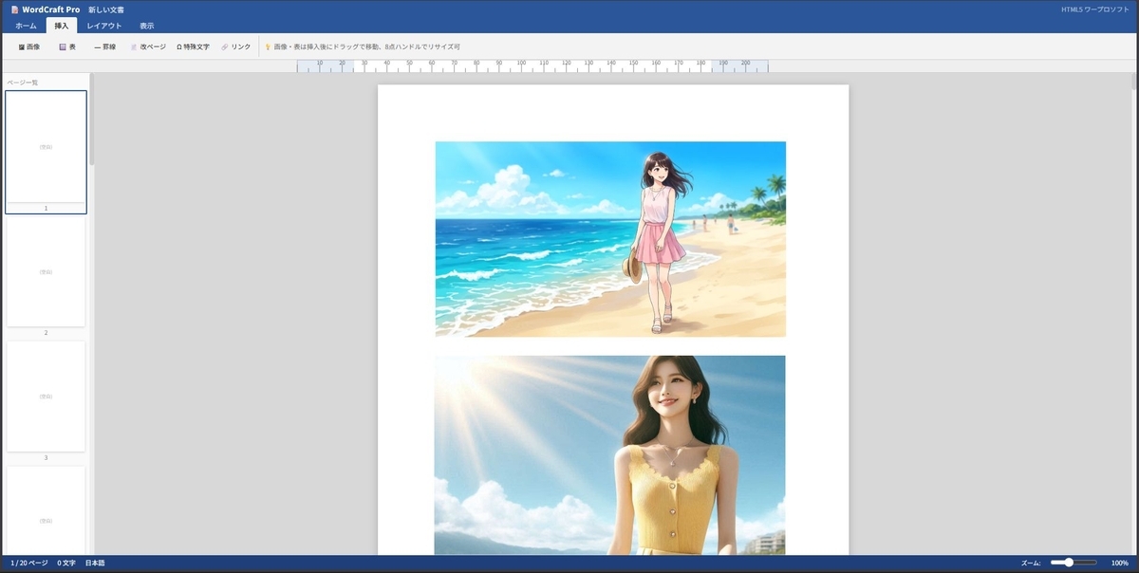1139x573 pixels.
Task: Click the 画像 insert image icon
Action: click(x=22, y=46)
